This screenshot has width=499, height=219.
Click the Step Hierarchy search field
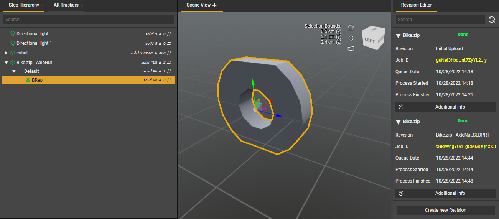(89, 20)
